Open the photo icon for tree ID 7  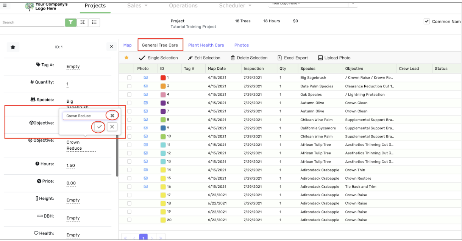(x=146, y=111)
